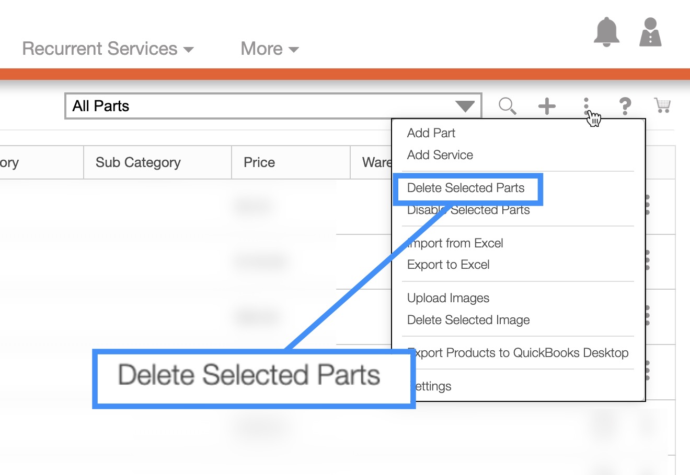The width and height of the screenshot is (690, 475).
Task: Select Add Service from menu
Action: click(x=440, y=155)
